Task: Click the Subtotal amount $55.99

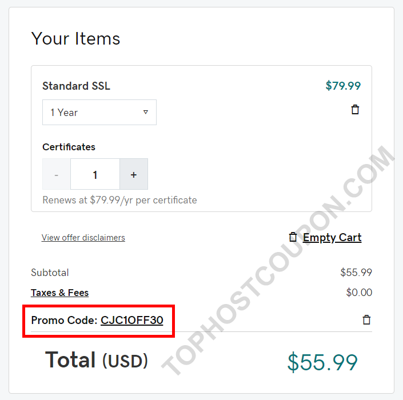Action: click(x=356, y=273)
